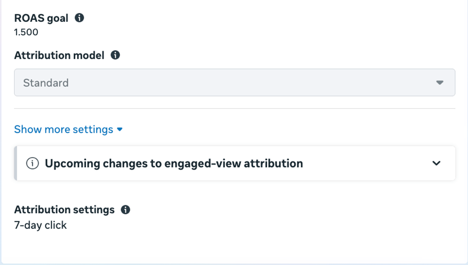
Task: Click the Attribution settings label text
Action: [x=64, y=210]
